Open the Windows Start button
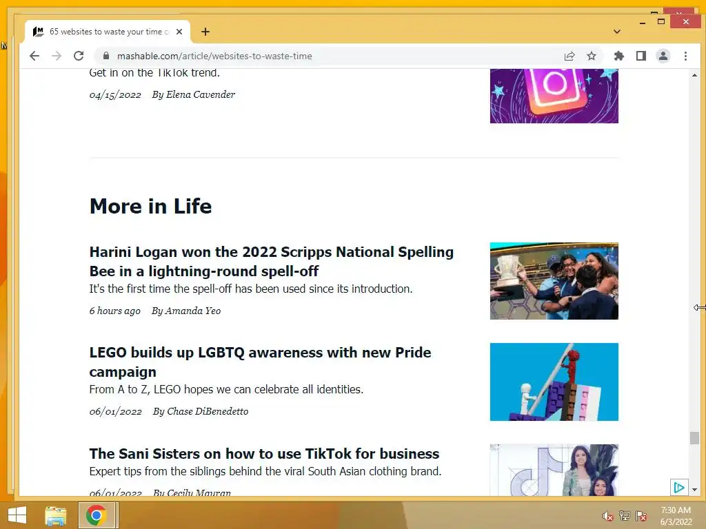The height and width of the screenshot is (529, 706). coord(17,515)
